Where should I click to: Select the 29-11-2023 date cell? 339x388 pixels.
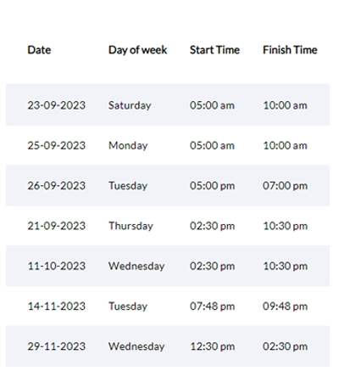coord(57,346)
